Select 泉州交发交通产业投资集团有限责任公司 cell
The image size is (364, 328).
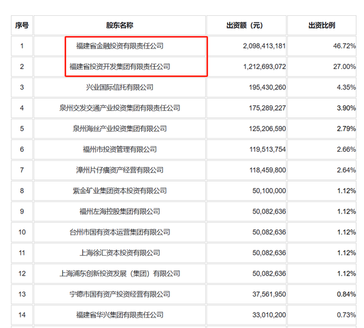120,108
